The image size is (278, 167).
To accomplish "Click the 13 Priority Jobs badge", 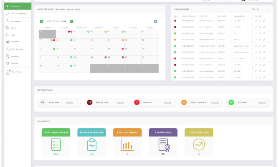I will click(90, 102).
